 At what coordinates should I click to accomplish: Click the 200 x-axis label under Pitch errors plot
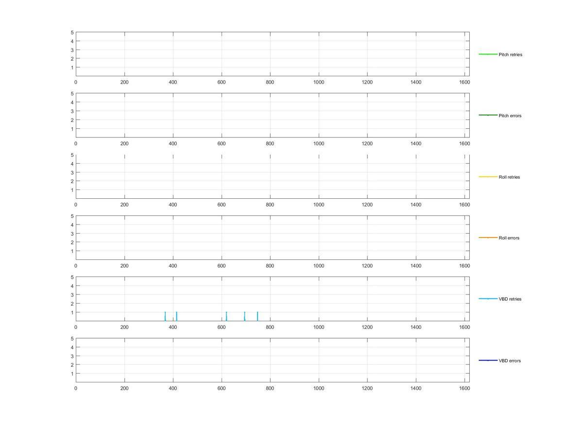tap(124, 144)
